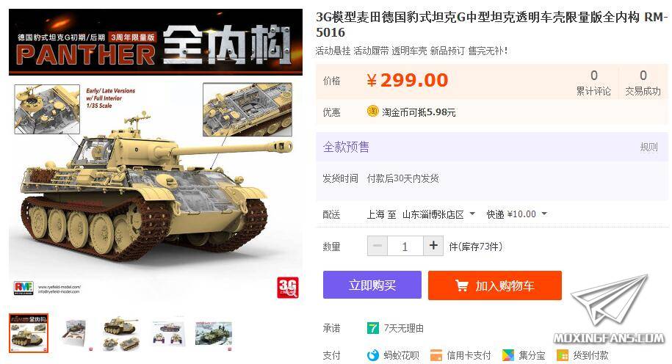Select the first thumbnail with Panther banner

(29, 333)
